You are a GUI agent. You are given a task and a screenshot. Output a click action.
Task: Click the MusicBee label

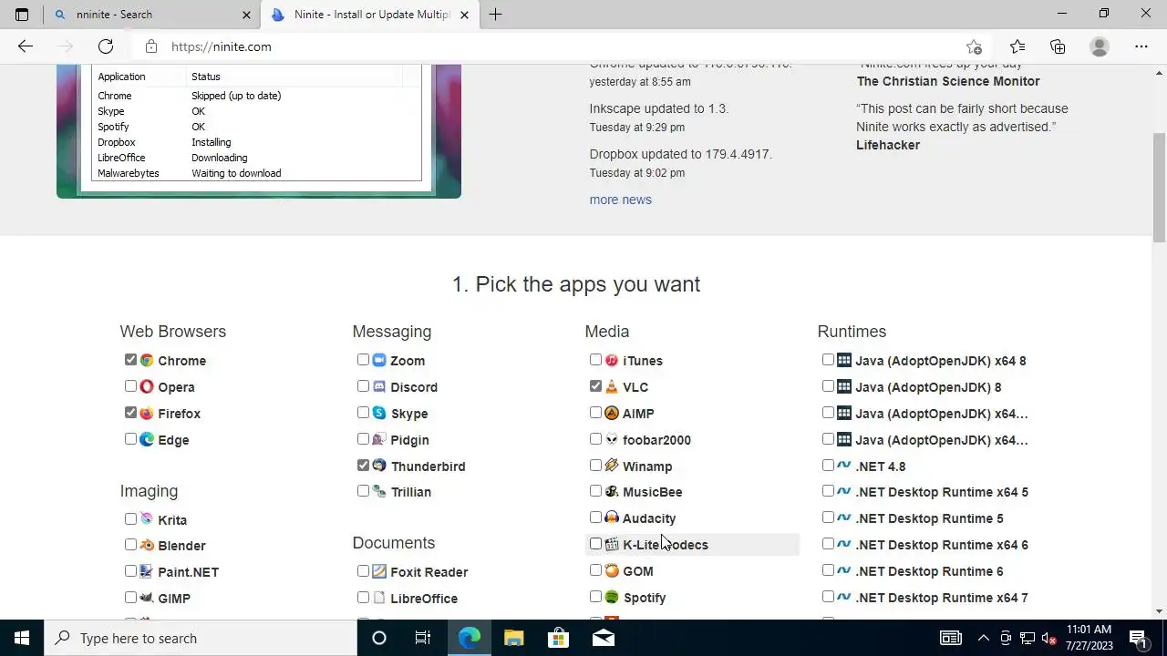(652, 492)
